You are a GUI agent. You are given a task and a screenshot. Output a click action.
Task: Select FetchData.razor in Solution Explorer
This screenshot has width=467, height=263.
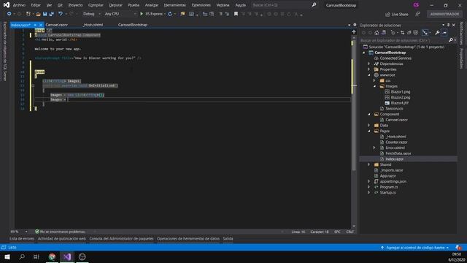point(398,153)
